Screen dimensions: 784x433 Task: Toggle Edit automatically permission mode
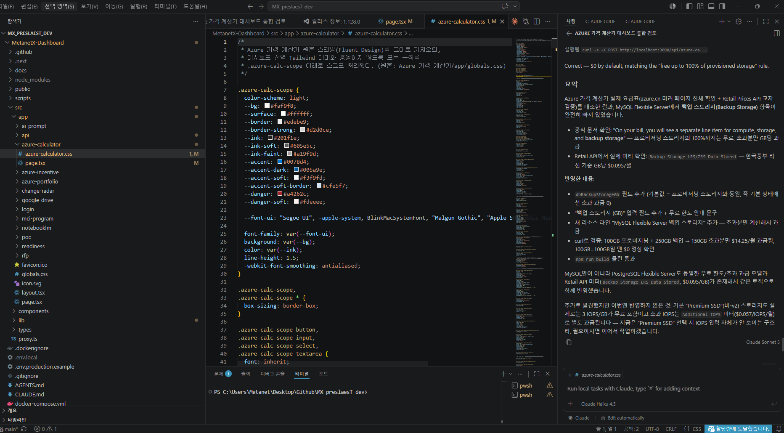[622, 418]
